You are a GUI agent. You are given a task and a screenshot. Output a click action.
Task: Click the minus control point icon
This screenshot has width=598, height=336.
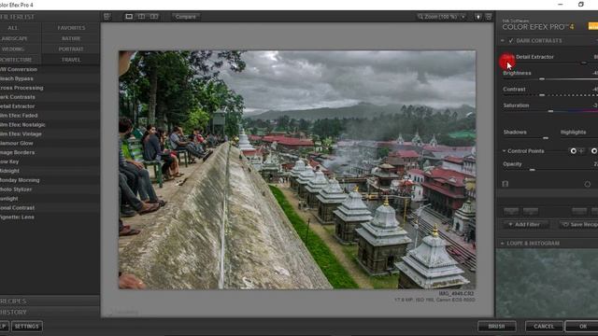click(x=594, y=151)
